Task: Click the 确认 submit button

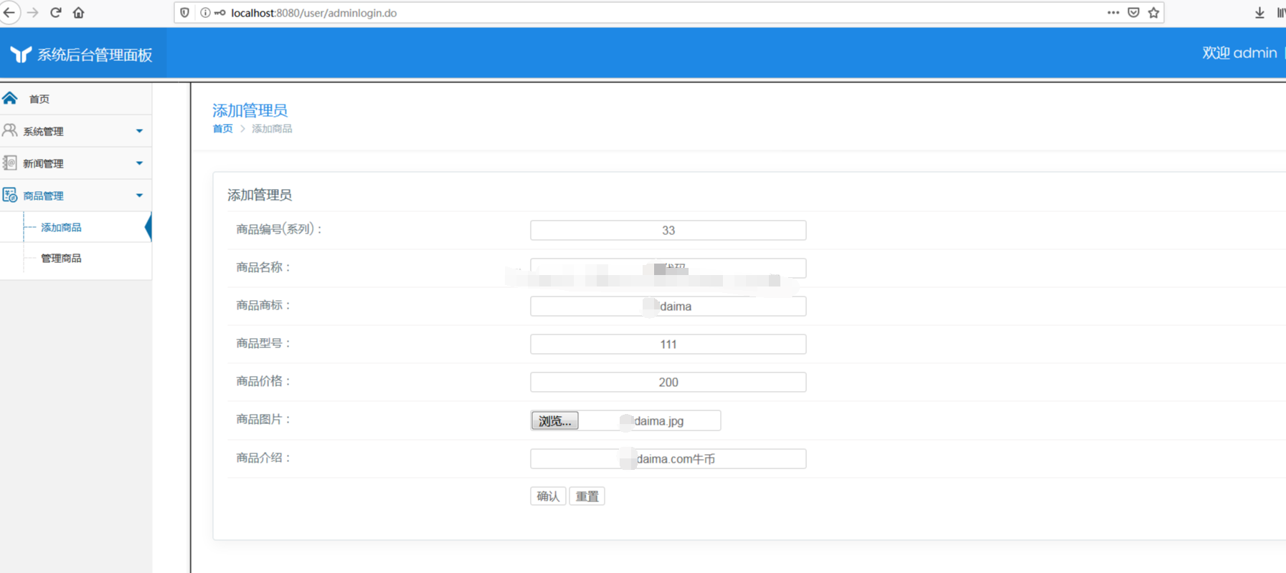Action: tap(548, 496)
